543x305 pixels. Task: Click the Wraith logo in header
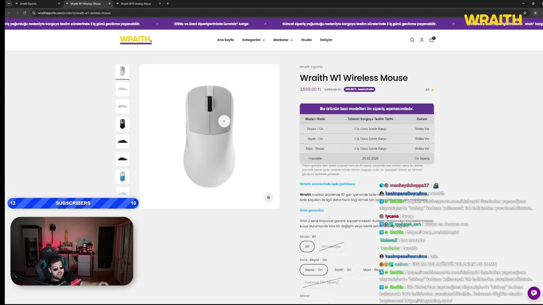pyautogui.click(x=136, y=40)
